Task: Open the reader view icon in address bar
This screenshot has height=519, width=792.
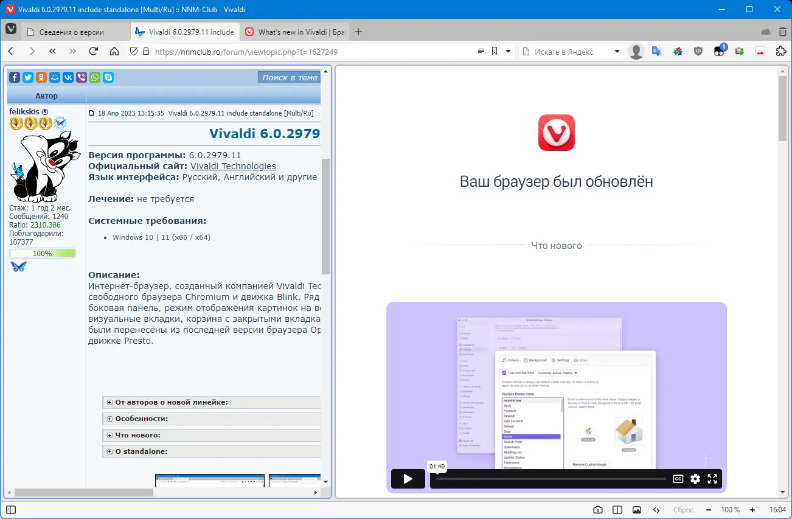Action: point(481,51)
